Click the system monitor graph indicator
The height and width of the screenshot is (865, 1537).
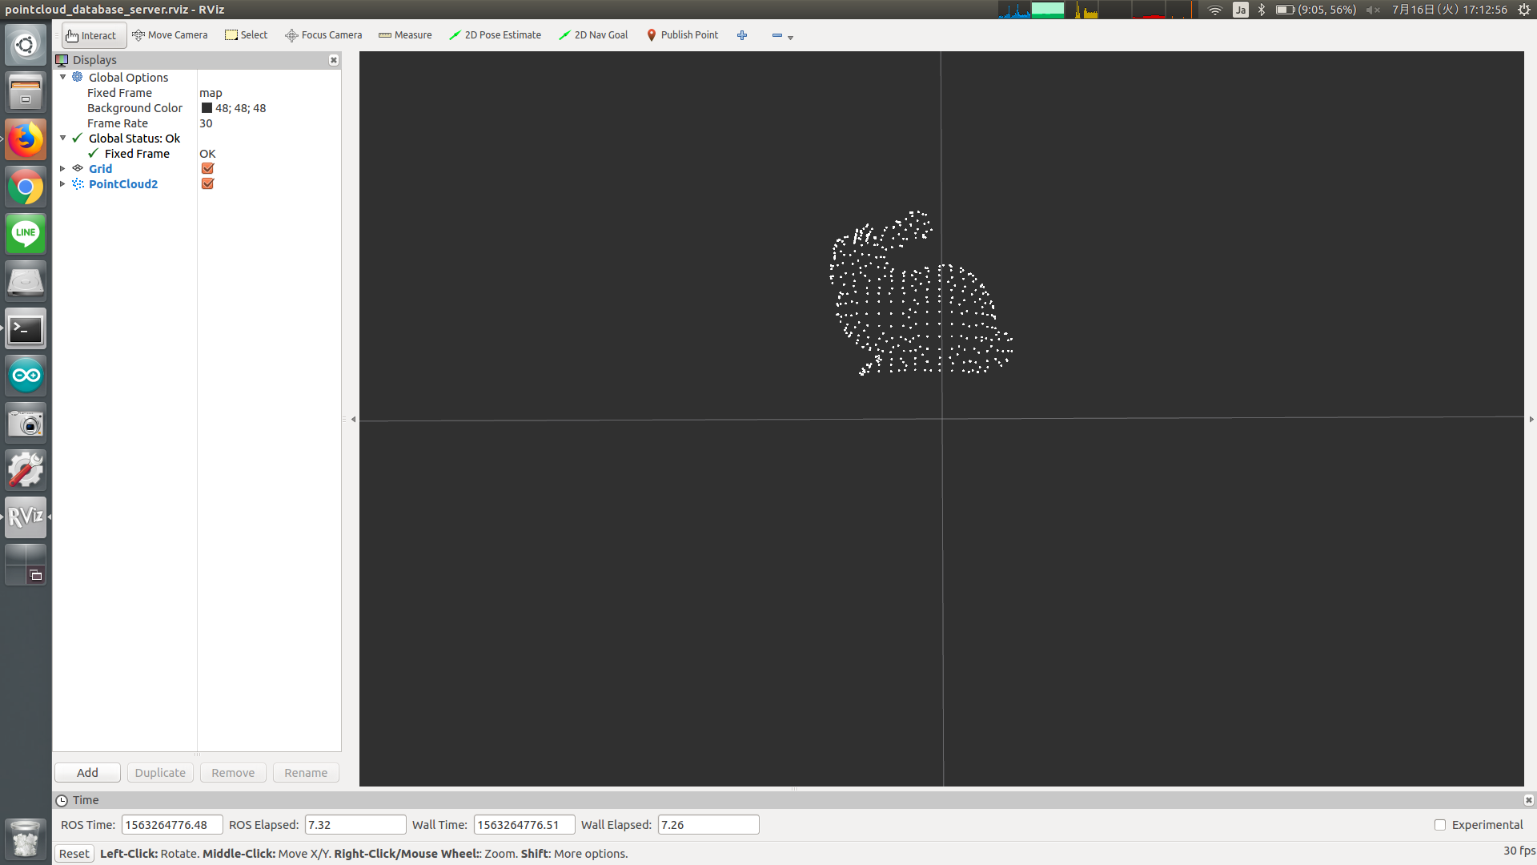coord(1096,10)
